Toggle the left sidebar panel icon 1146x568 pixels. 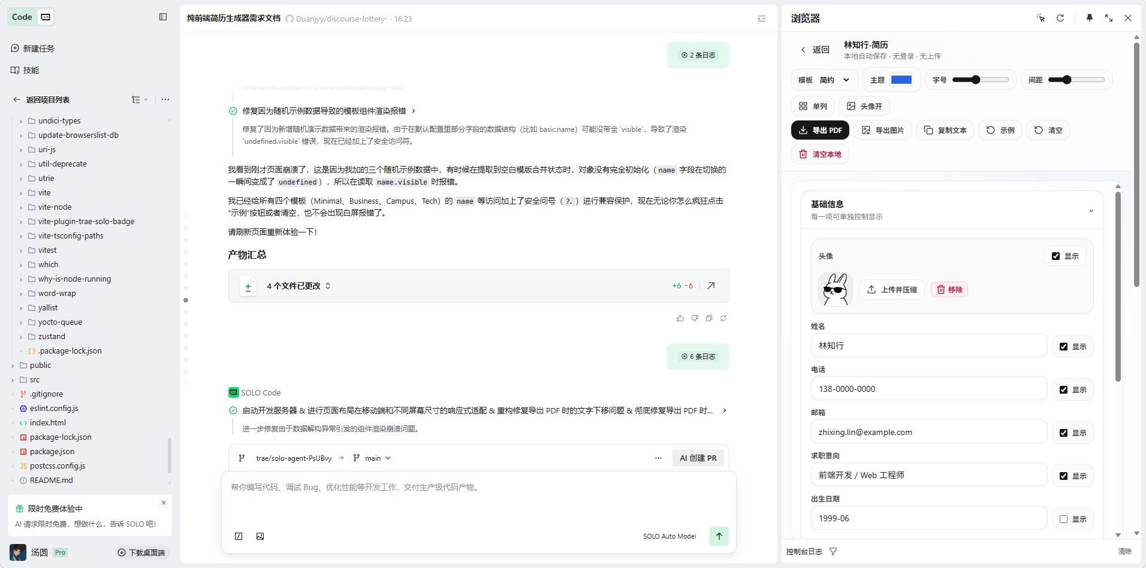coord(163,17)
